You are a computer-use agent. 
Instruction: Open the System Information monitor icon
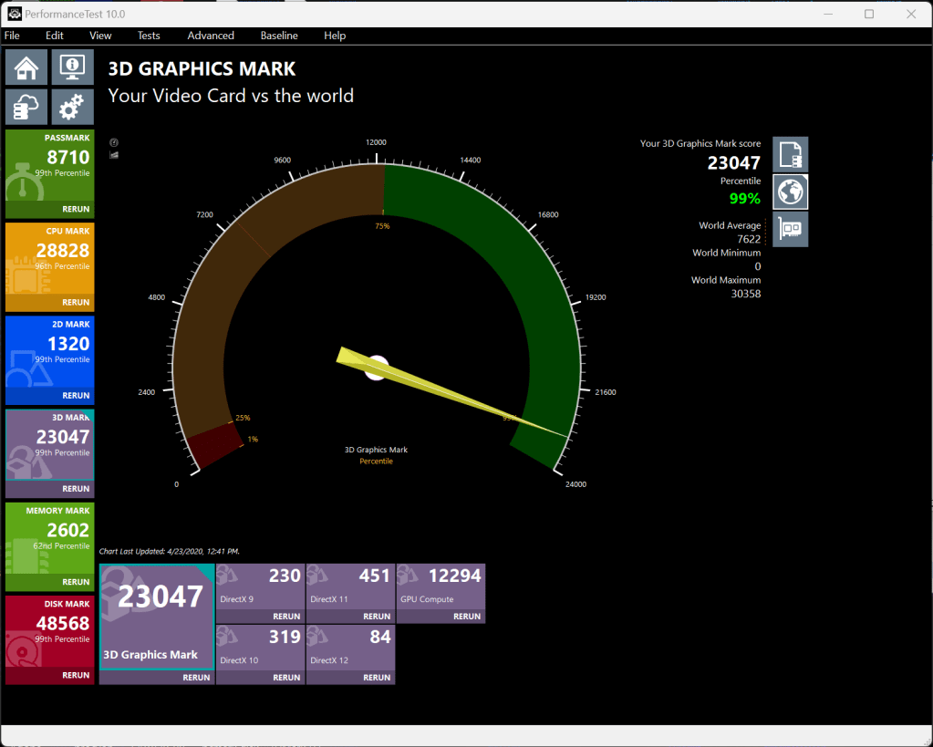[x=73, y=67]
